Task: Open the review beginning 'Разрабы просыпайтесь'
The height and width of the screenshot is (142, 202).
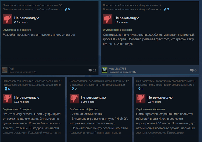Action: pos(39,35)
